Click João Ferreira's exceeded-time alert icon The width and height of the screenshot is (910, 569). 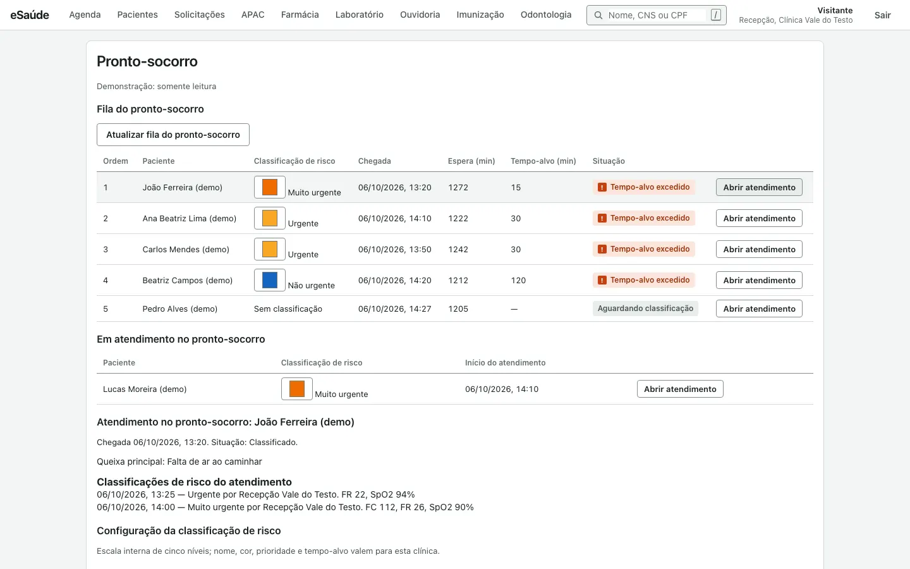[602, 187]
